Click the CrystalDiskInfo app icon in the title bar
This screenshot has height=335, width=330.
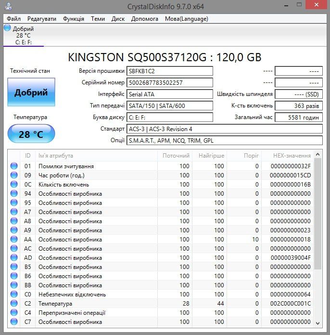click(x=8, y=6)
